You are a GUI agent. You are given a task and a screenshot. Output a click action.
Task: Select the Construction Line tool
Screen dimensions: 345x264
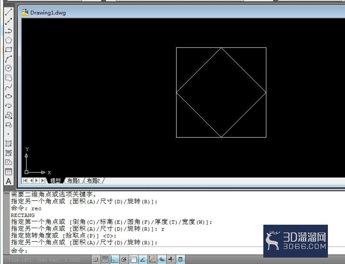(x=9, y=21)
